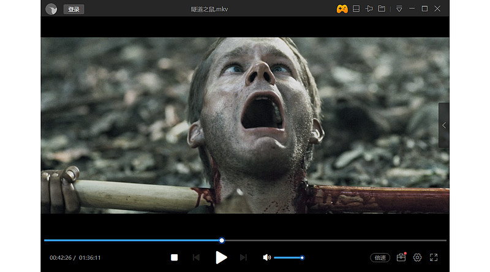
Task: Open the toolbox icon with red dot
Action: 401,257
